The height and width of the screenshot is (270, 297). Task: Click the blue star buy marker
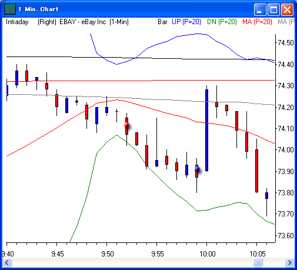pyautogui.click(x=197, y=169)
